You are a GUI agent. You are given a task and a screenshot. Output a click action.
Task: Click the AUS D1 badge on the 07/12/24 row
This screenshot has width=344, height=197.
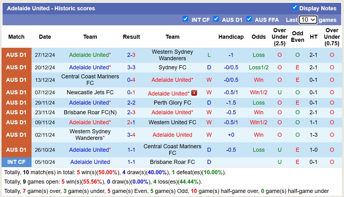[x=16, y=92]
